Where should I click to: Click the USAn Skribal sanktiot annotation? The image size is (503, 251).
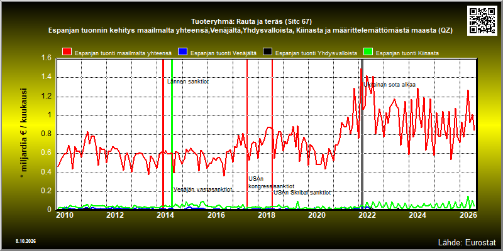(302, 193)
